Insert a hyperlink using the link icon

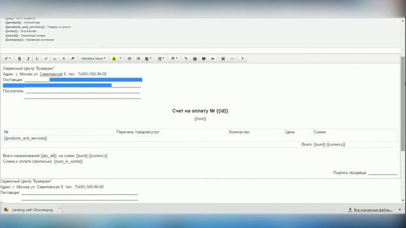tap(186, 59)
